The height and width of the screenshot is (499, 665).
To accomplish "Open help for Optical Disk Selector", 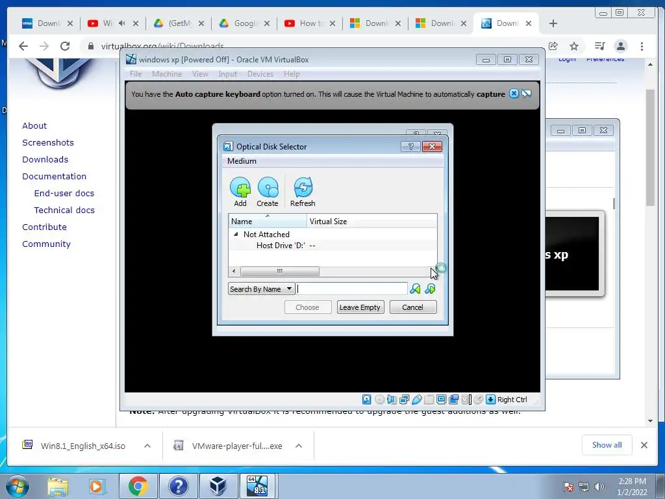I will coord(410,146).
